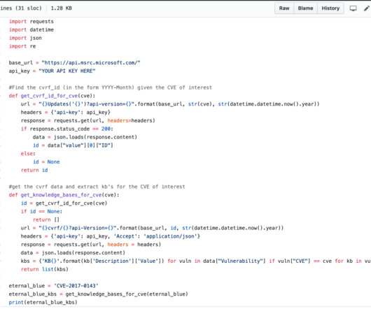This screenshot has width=371, height=309.
Task: Click the Updates url format line
Action: click(x=170, y=104)
